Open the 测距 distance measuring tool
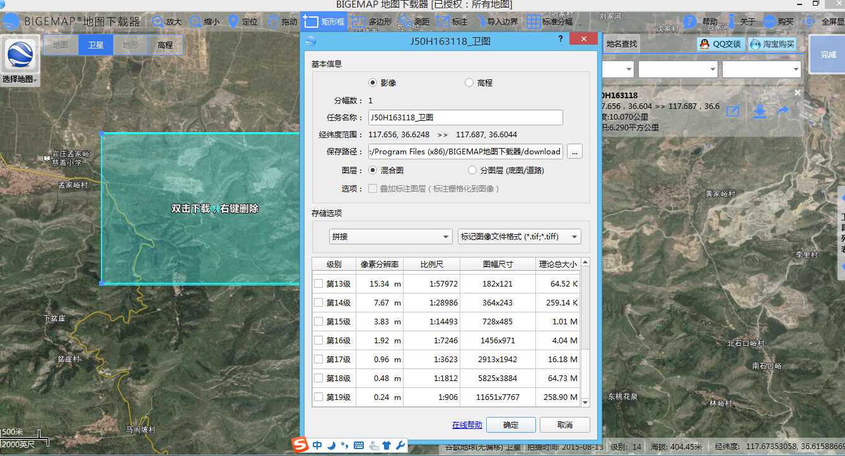The height and width of the screenshot is (456, 845). tap(414, 22)
